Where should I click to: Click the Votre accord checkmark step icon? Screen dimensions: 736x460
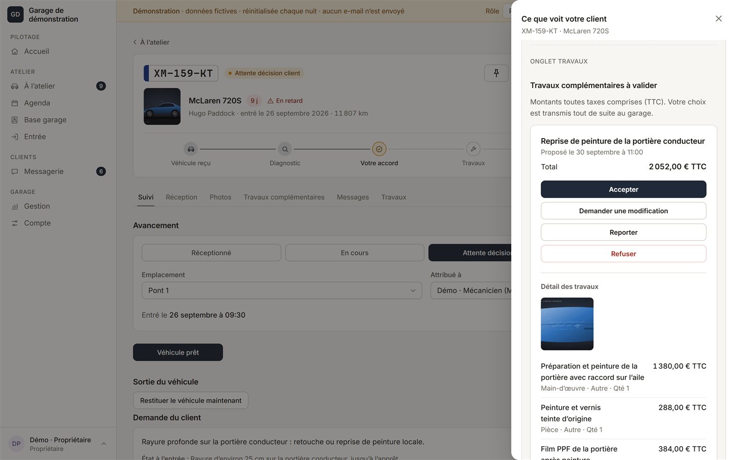379,149
